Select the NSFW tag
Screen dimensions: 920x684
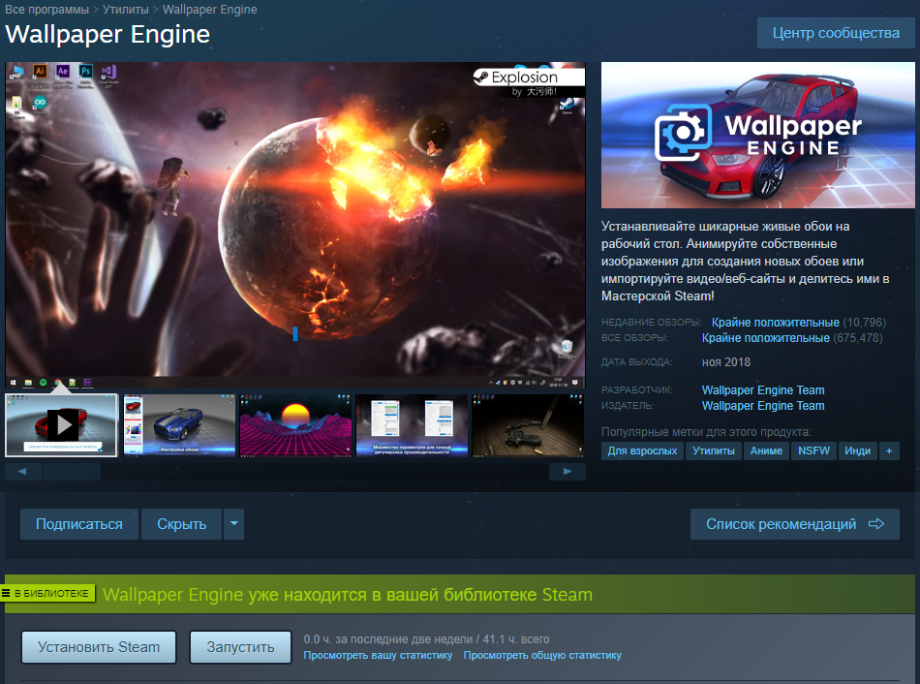pyautogui.click(x=813, y=451)
